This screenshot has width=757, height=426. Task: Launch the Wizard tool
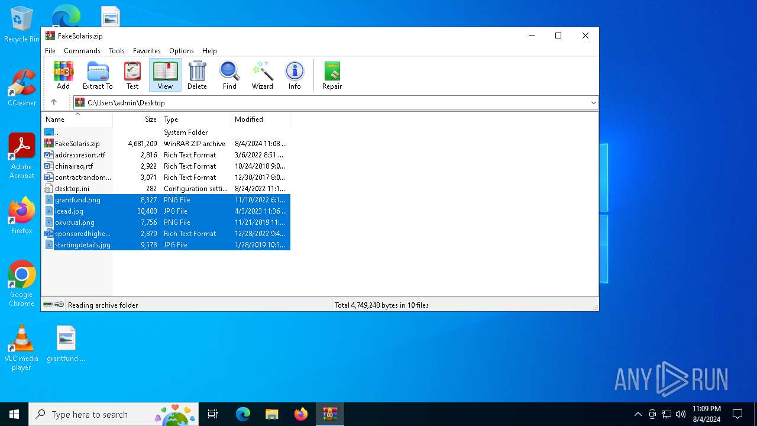coord(262,75)
